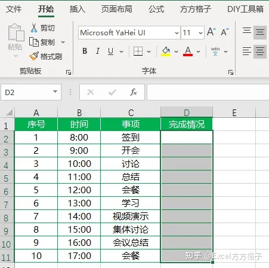269x268 pixels.
Task: Click the Copy (复制) icon
Action: point(34,42)
